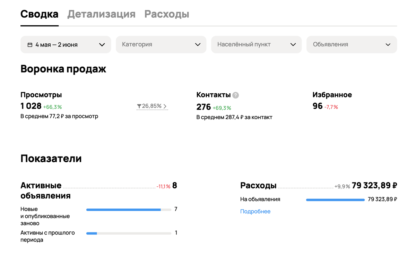Click the 'Активны с прошлого периода' label
Image resolution: width=416 pixels, height=263 pixels.
(x=47, y=236)
